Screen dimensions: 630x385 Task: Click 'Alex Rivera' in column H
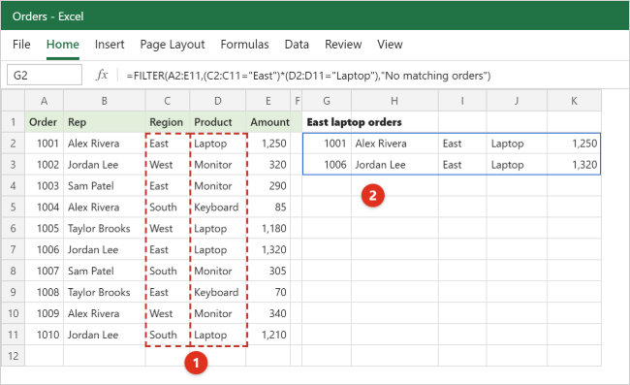tap(394, 144)
